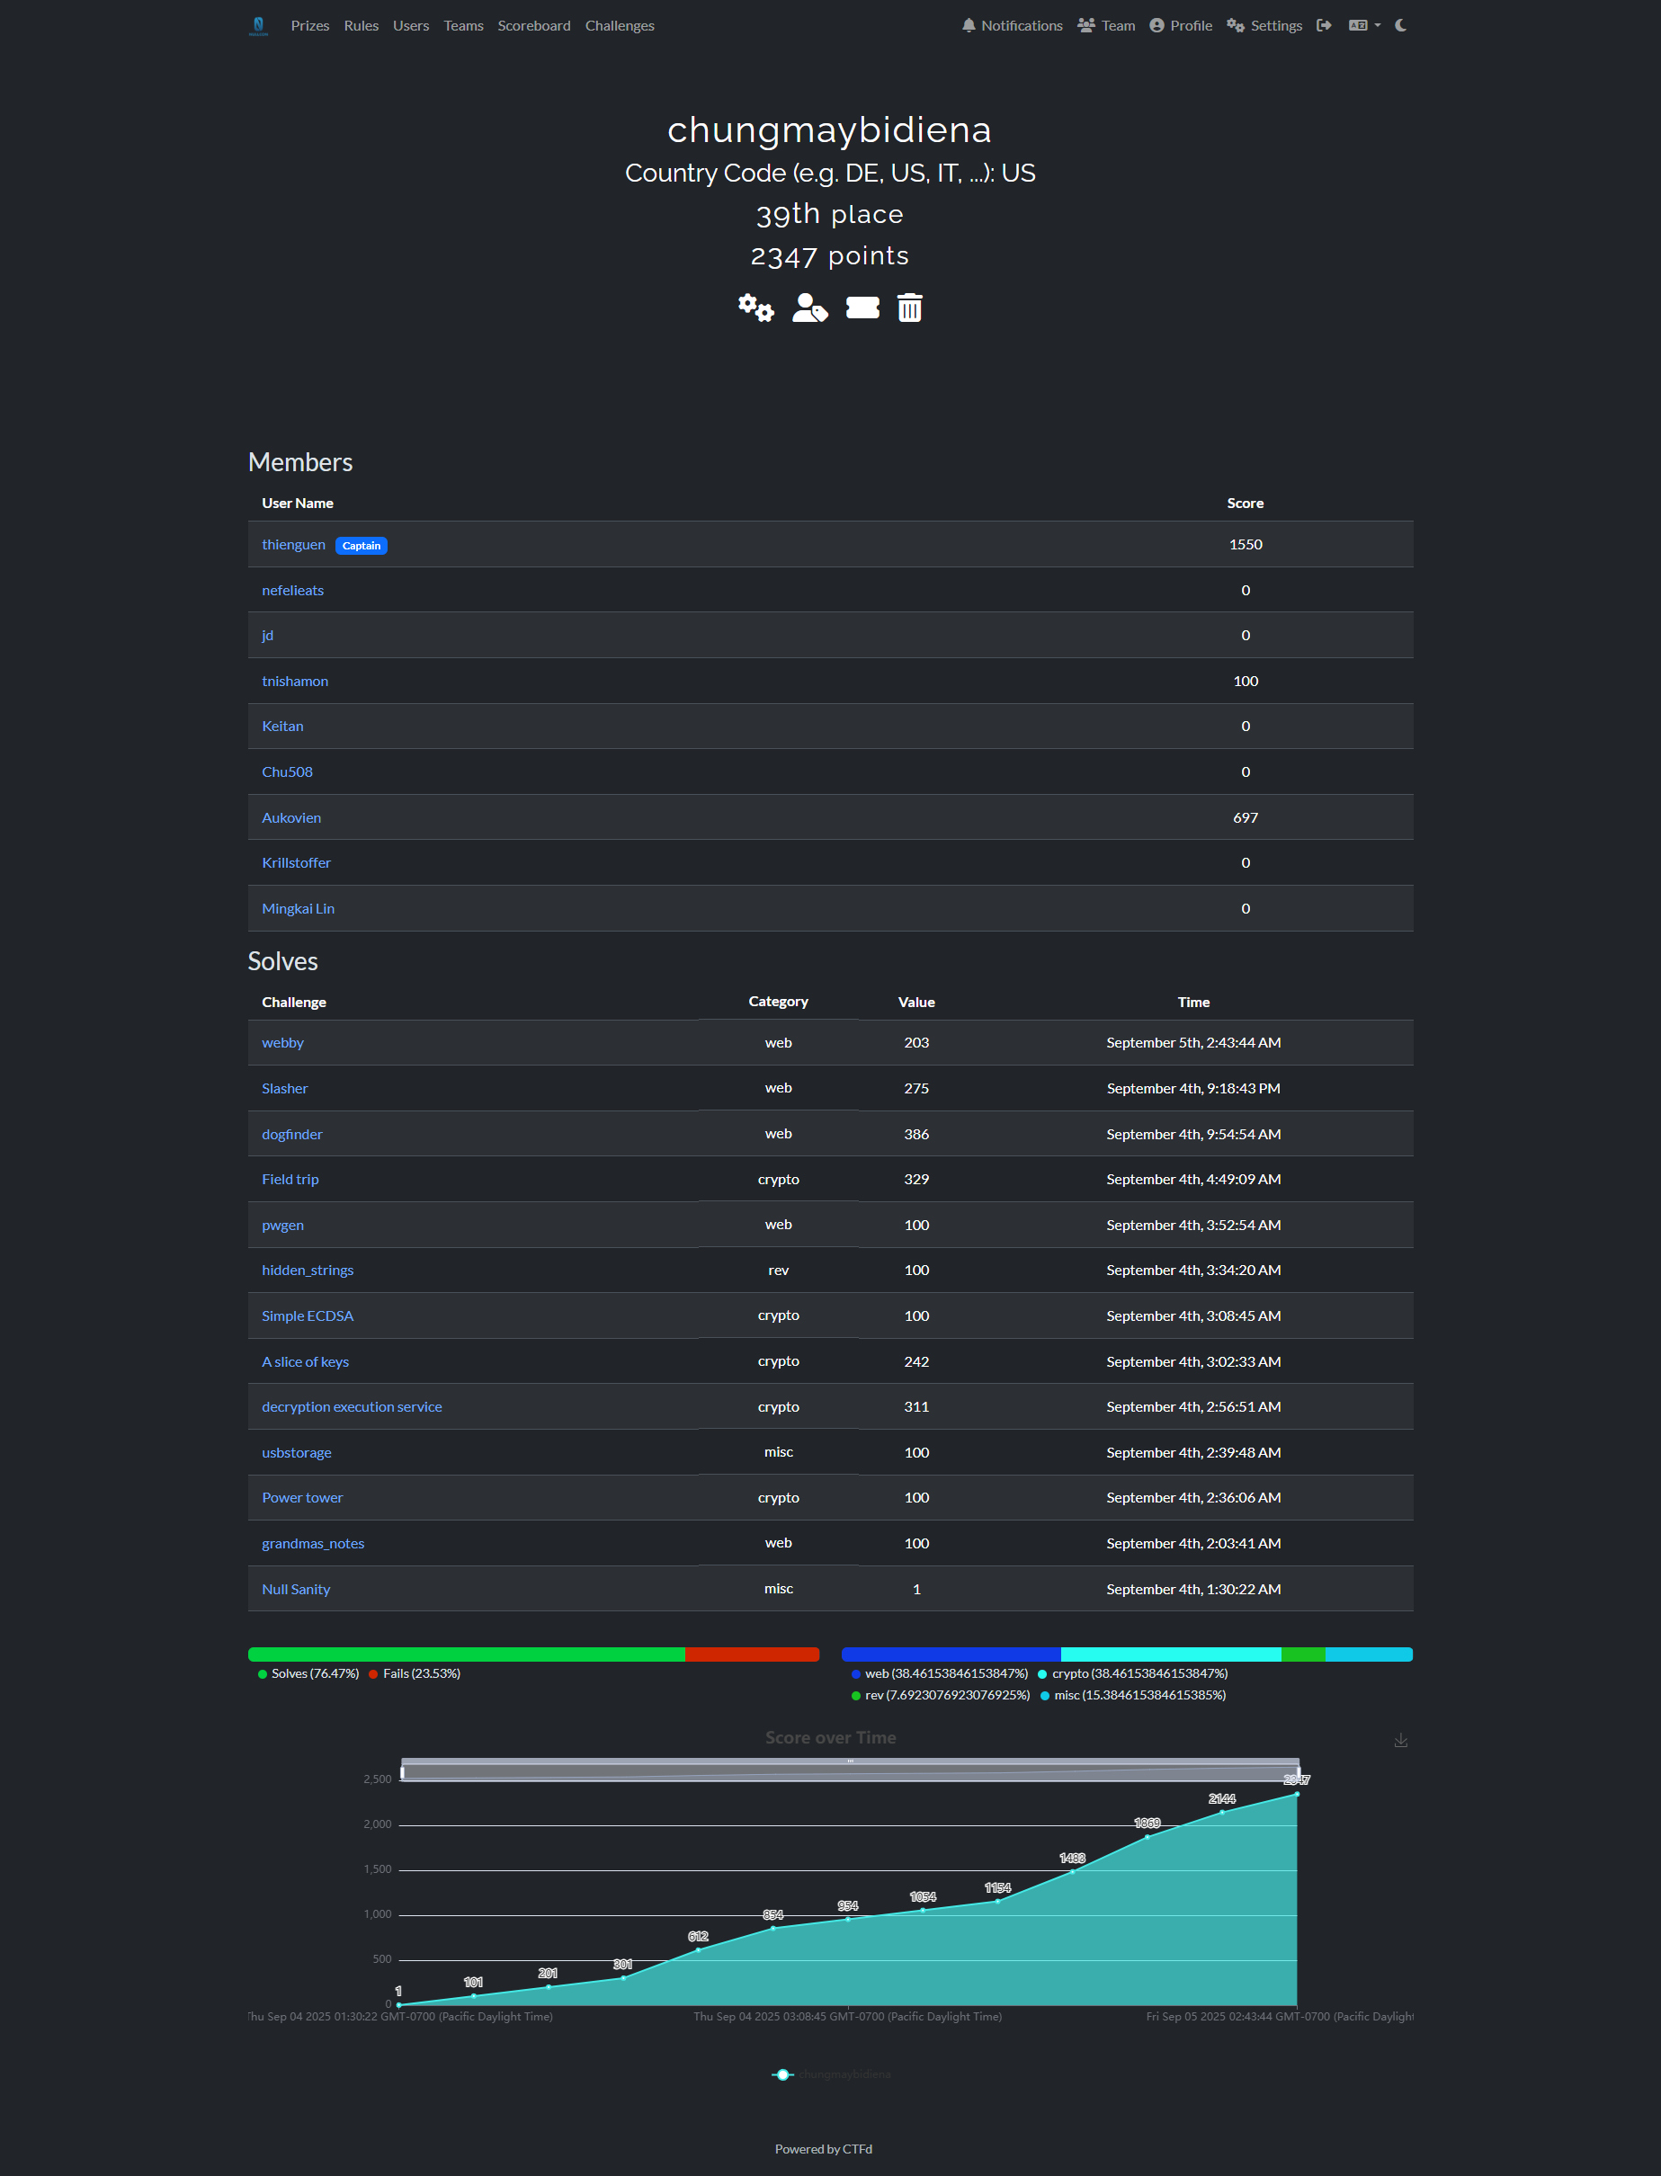This screenshot has height=2176, width=1661.
Task: Open the invite ticket icon
Action: 862,308
